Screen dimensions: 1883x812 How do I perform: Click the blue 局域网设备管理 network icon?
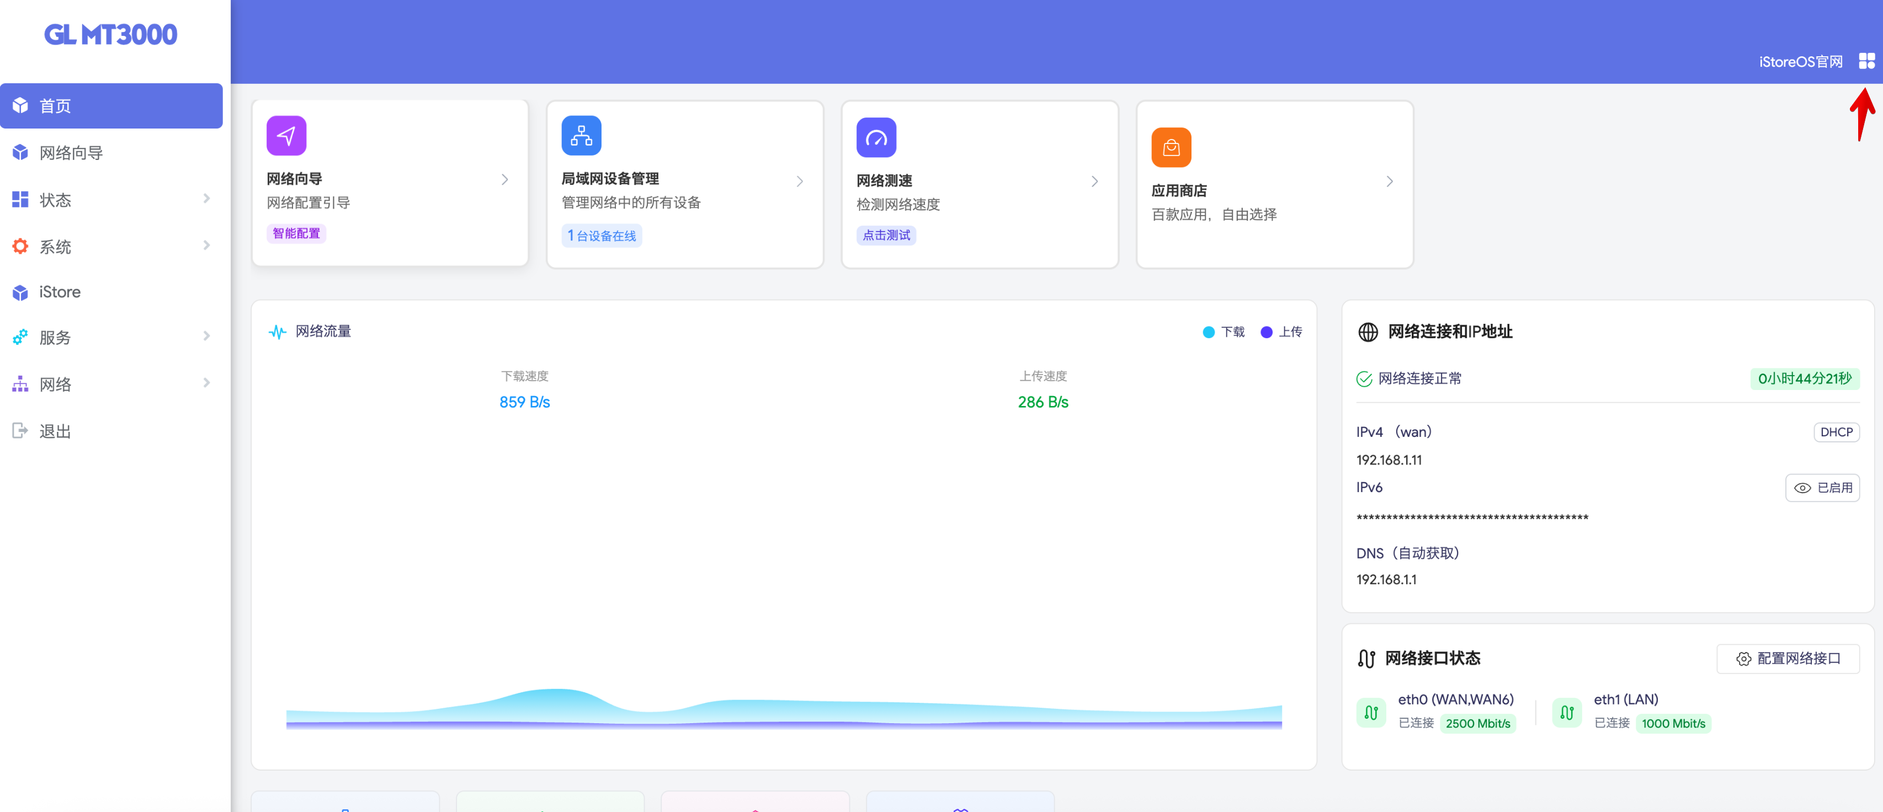[581, 136]
